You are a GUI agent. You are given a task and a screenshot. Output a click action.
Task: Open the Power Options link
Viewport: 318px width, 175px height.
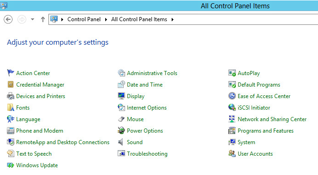click(x=145, y=131)
